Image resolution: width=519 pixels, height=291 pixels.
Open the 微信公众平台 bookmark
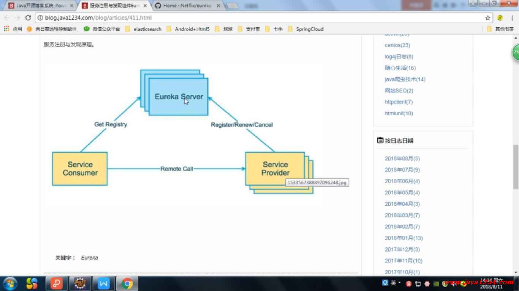(x=102, y=29)
